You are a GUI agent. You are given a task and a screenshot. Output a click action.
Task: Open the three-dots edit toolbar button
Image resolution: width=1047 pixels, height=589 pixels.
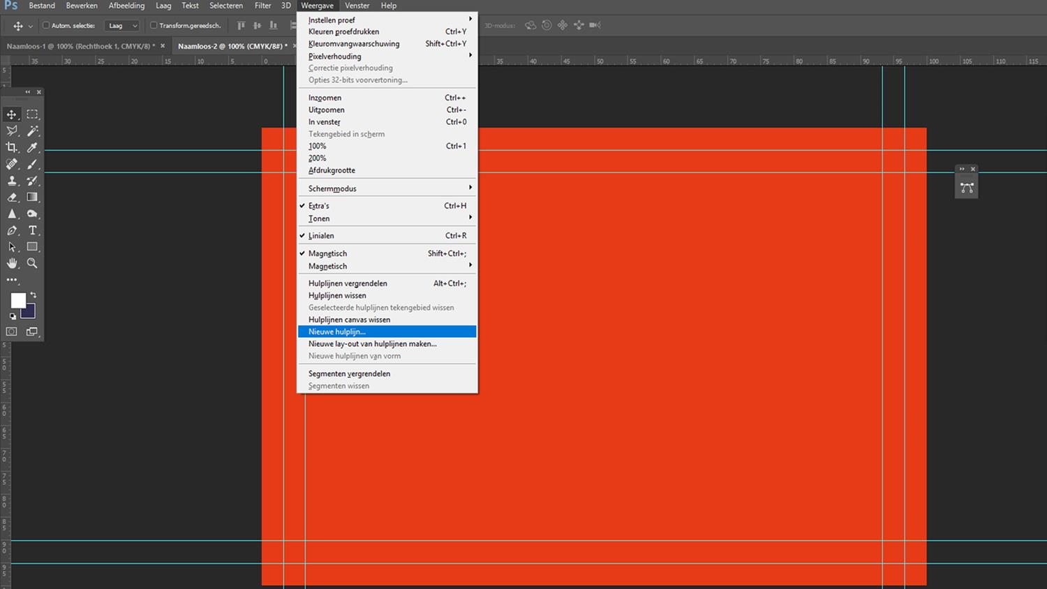pyautogui.click(x=12, y=280)
